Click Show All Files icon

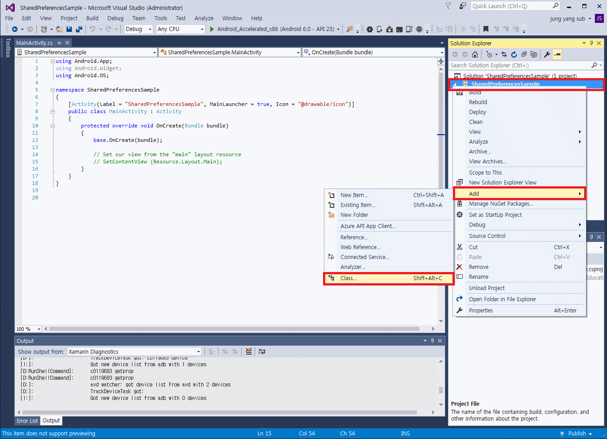[x=534, y=54]
